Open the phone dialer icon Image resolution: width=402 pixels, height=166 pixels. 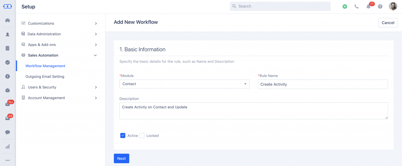click(356, 7)
